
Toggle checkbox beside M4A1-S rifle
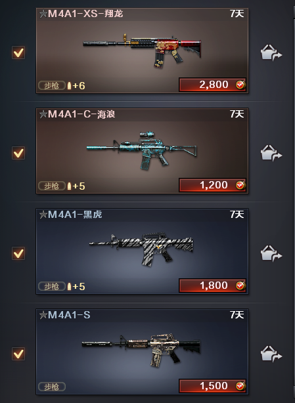coord(18,354)
